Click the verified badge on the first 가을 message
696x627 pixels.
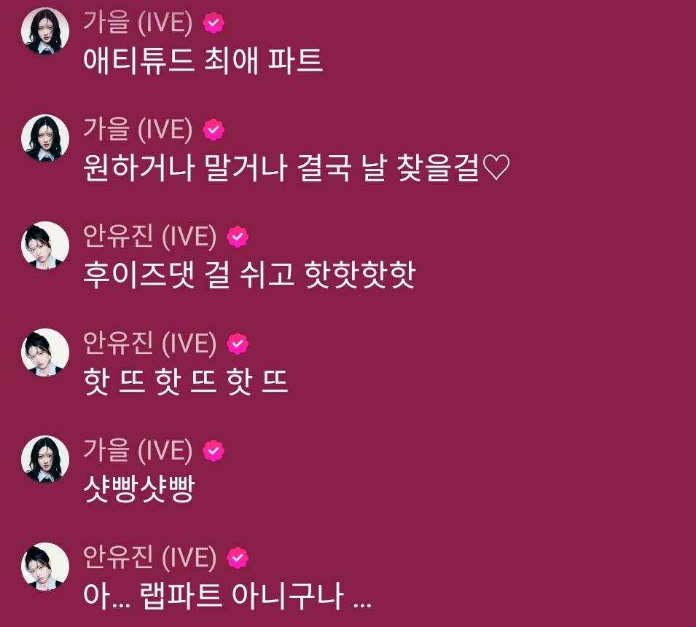pos(214,23)
